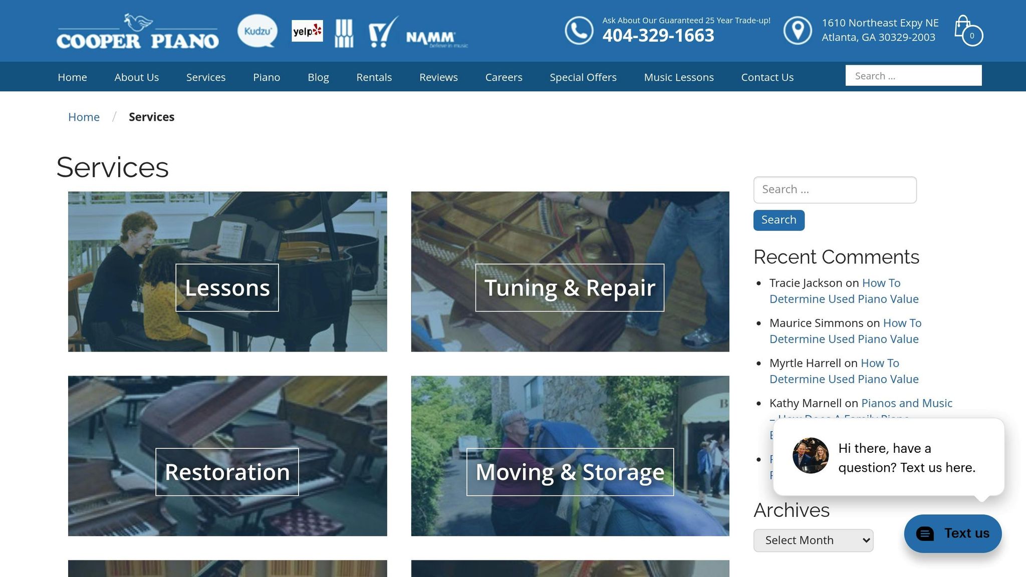Go to Music Lessons in navigation
Screen dimensions: 1026x577
click(678, 77)
